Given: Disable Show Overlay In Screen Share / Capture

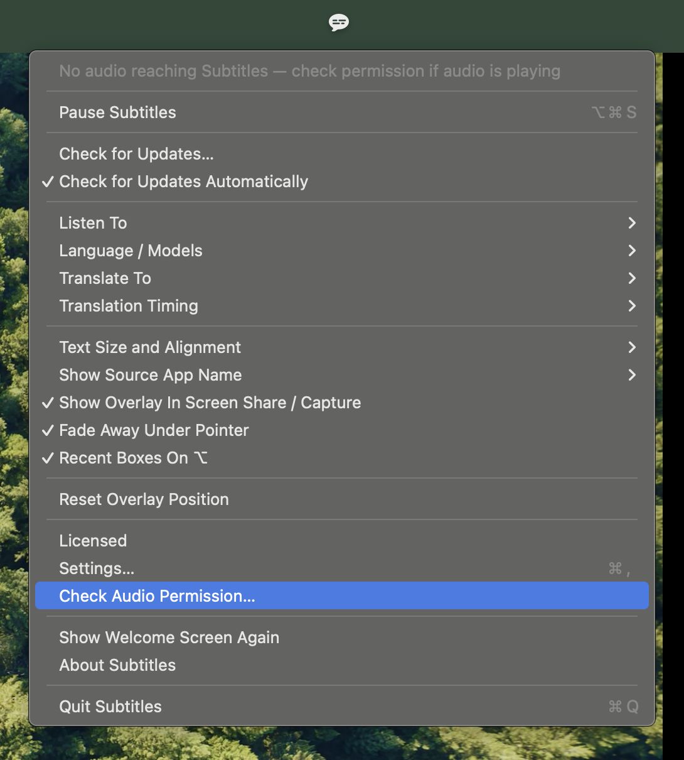Looking at the screenshot, I should pos(342,403).
